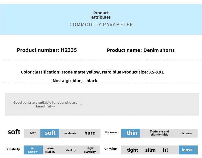
Task: Choose the "High elasticity" option
Action: pyautogui.click(x=90, y=150)
